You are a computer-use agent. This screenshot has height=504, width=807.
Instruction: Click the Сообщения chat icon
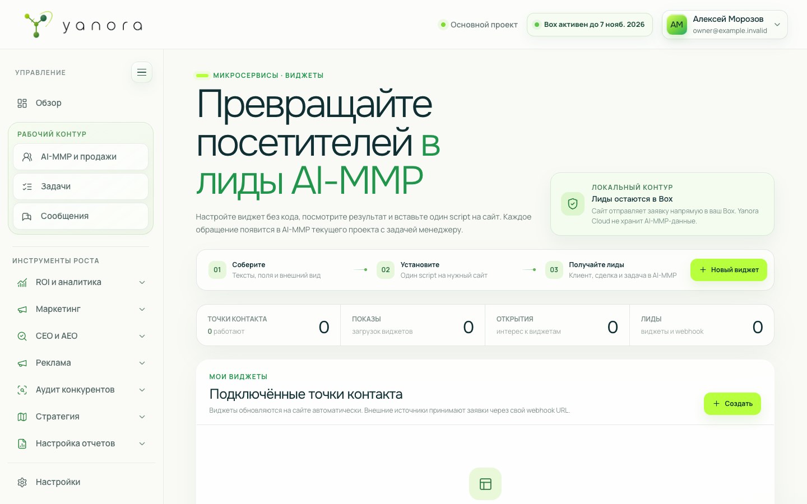point(27,216)
